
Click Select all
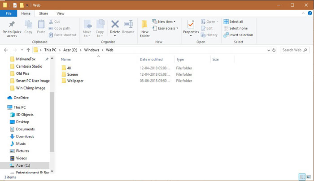click(x=234, y=22)
